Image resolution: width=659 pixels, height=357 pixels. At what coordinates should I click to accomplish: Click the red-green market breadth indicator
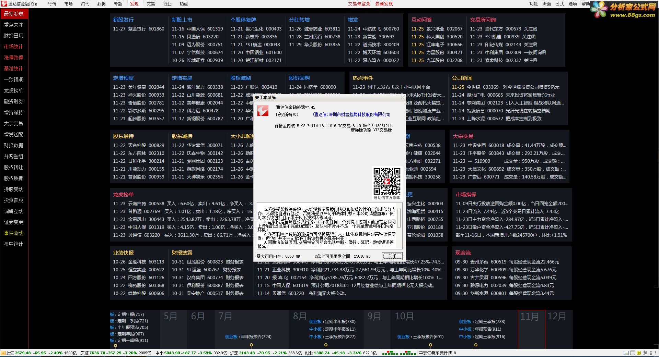[x=399, y=353]
